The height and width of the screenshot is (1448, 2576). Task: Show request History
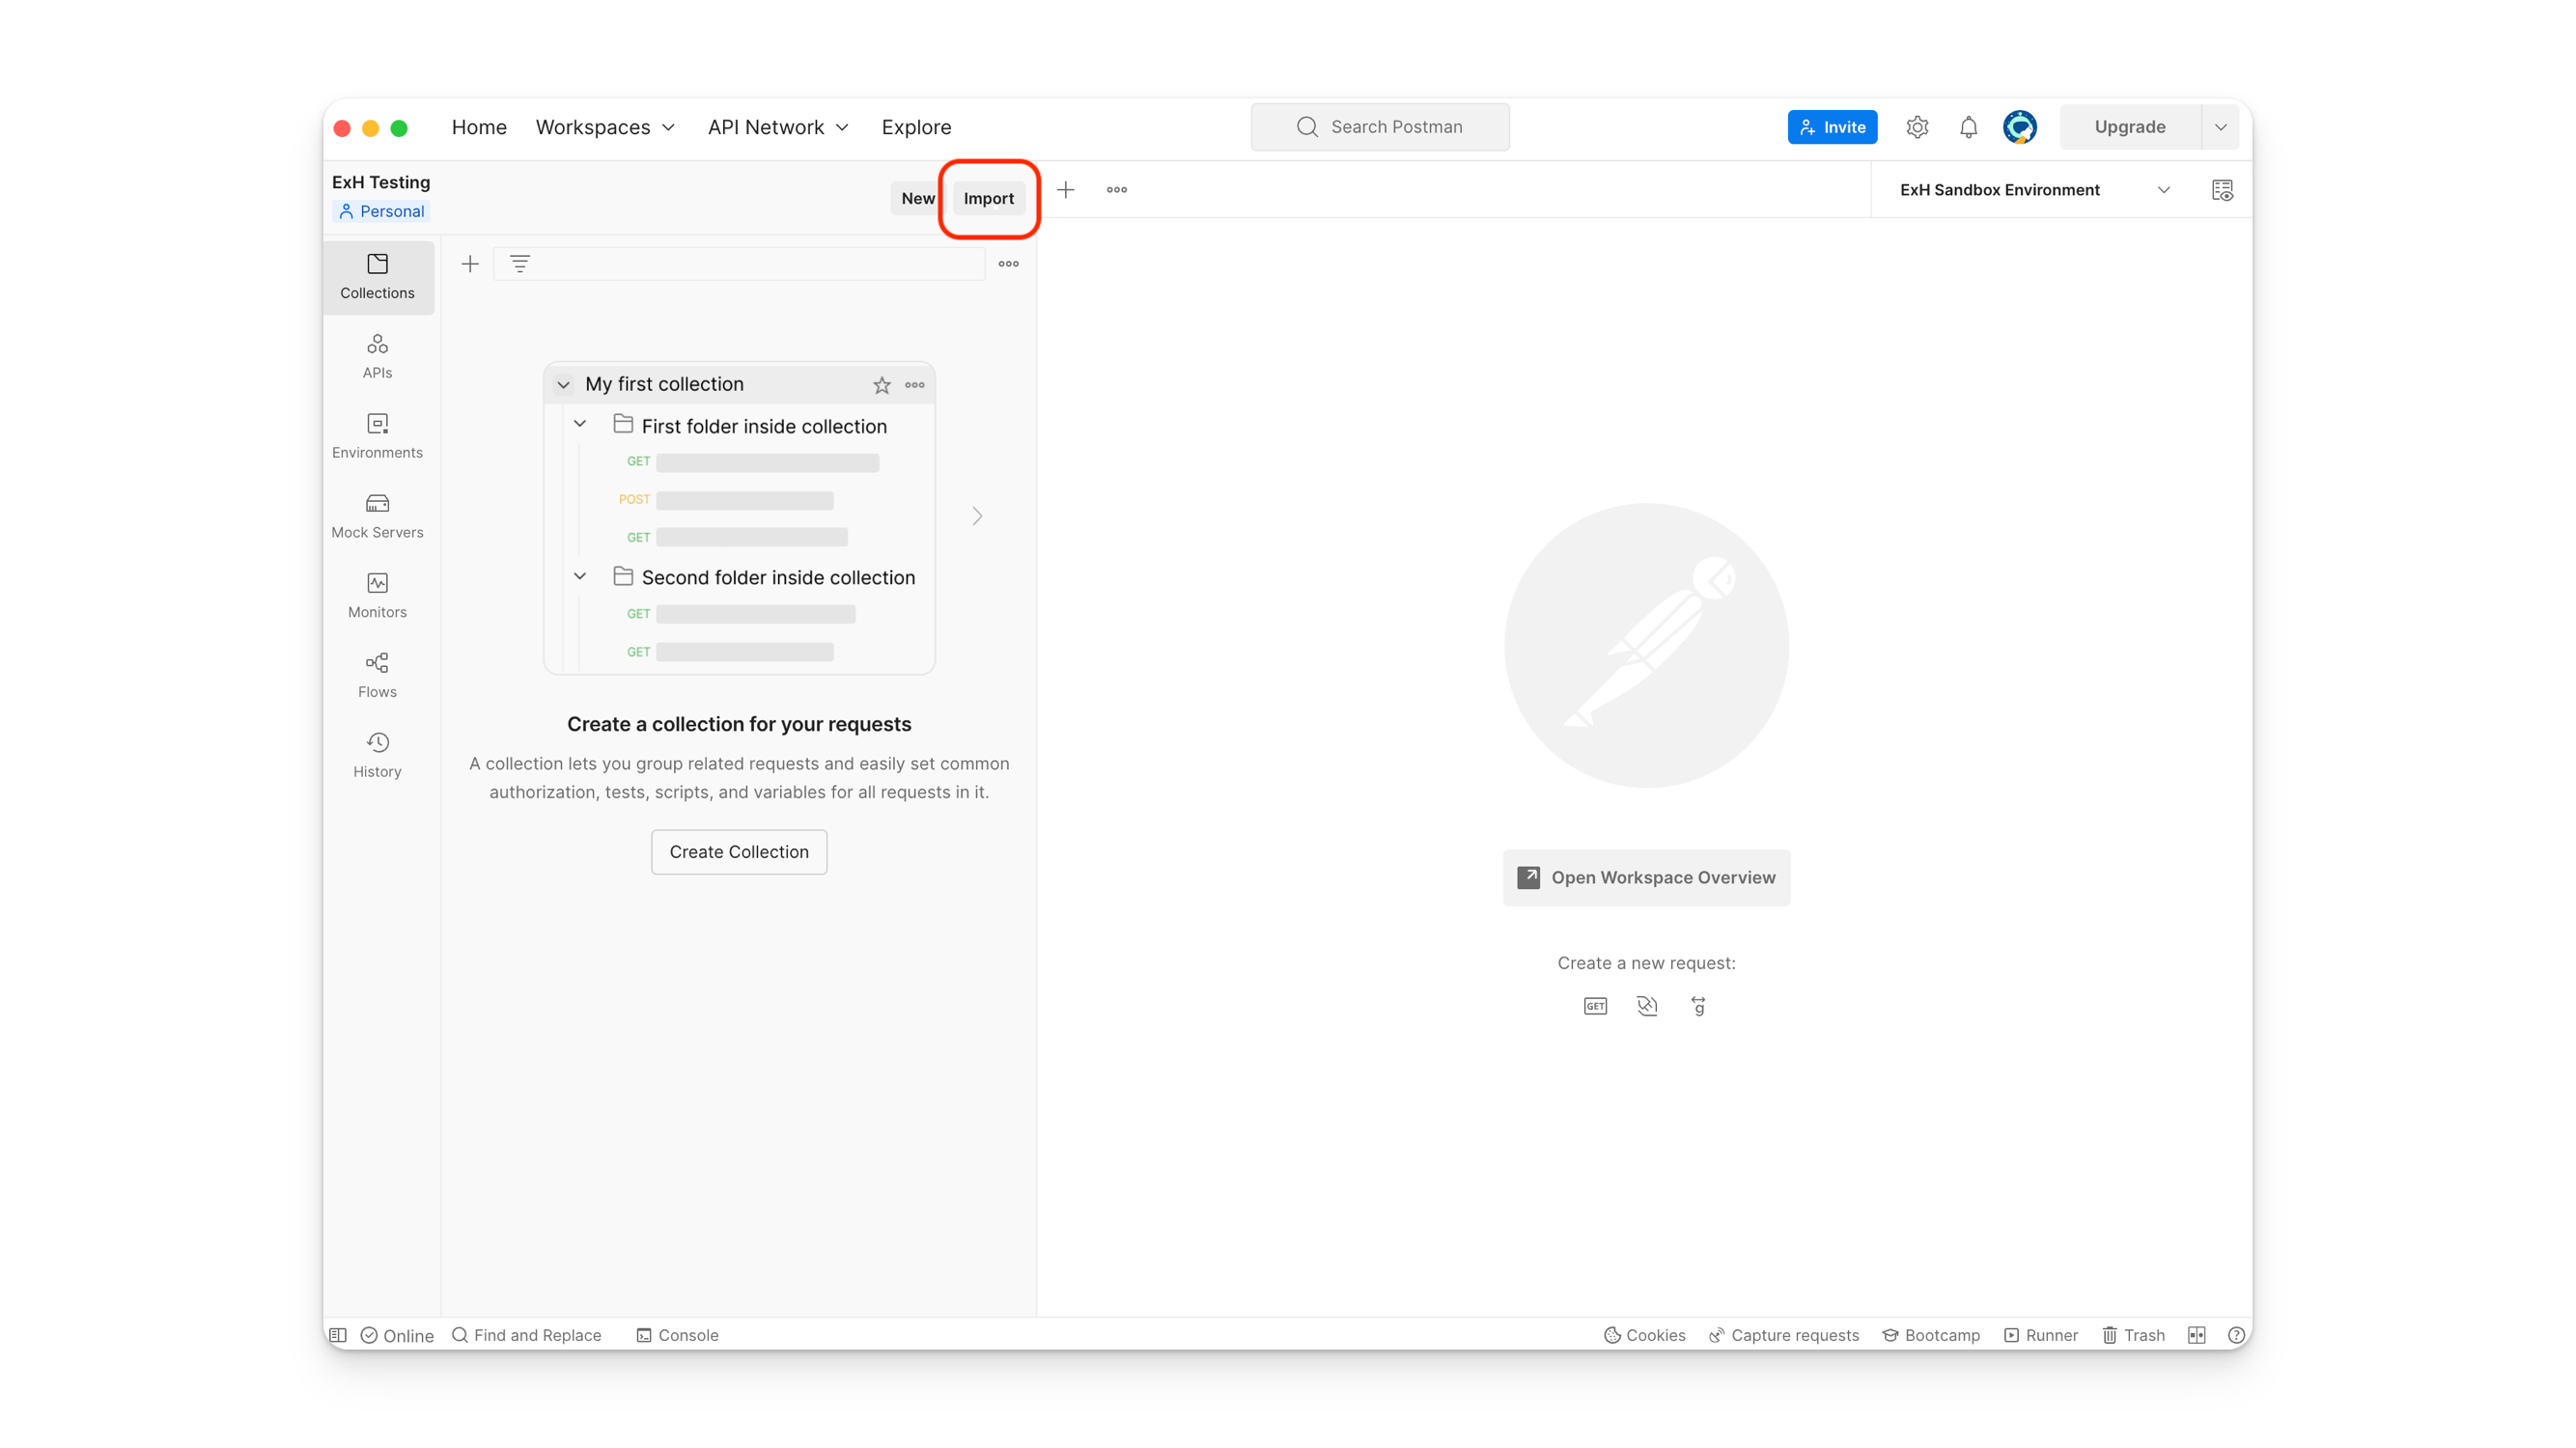pyautogui.click(x=377, y=756)
